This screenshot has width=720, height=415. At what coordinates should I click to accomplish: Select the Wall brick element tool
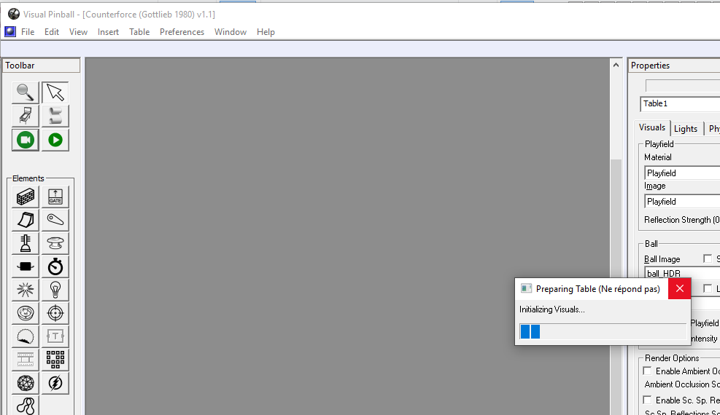point(26,197)
